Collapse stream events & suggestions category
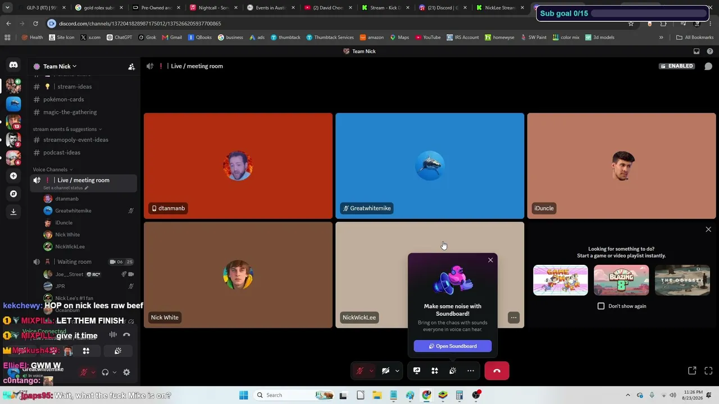Screen dimensions: 719x404 click(67, 129)
